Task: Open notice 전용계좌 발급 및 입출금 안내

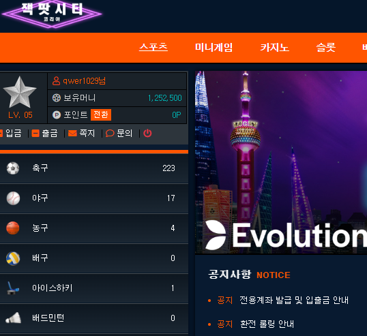Action: 294,300
